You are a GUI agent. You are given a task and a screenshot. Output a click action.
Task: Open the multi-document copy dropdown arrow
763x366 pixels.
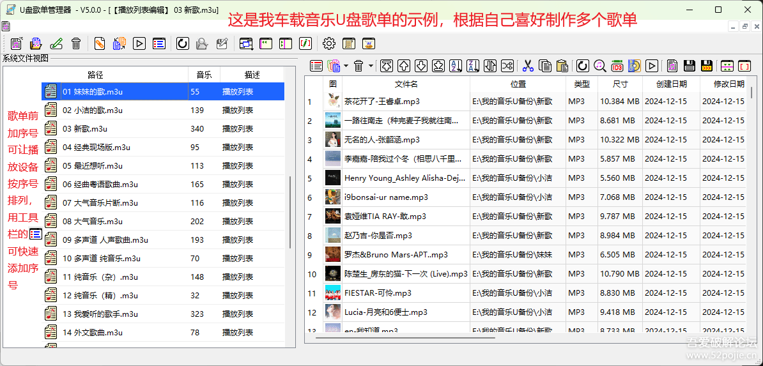(x=346, y=65)
